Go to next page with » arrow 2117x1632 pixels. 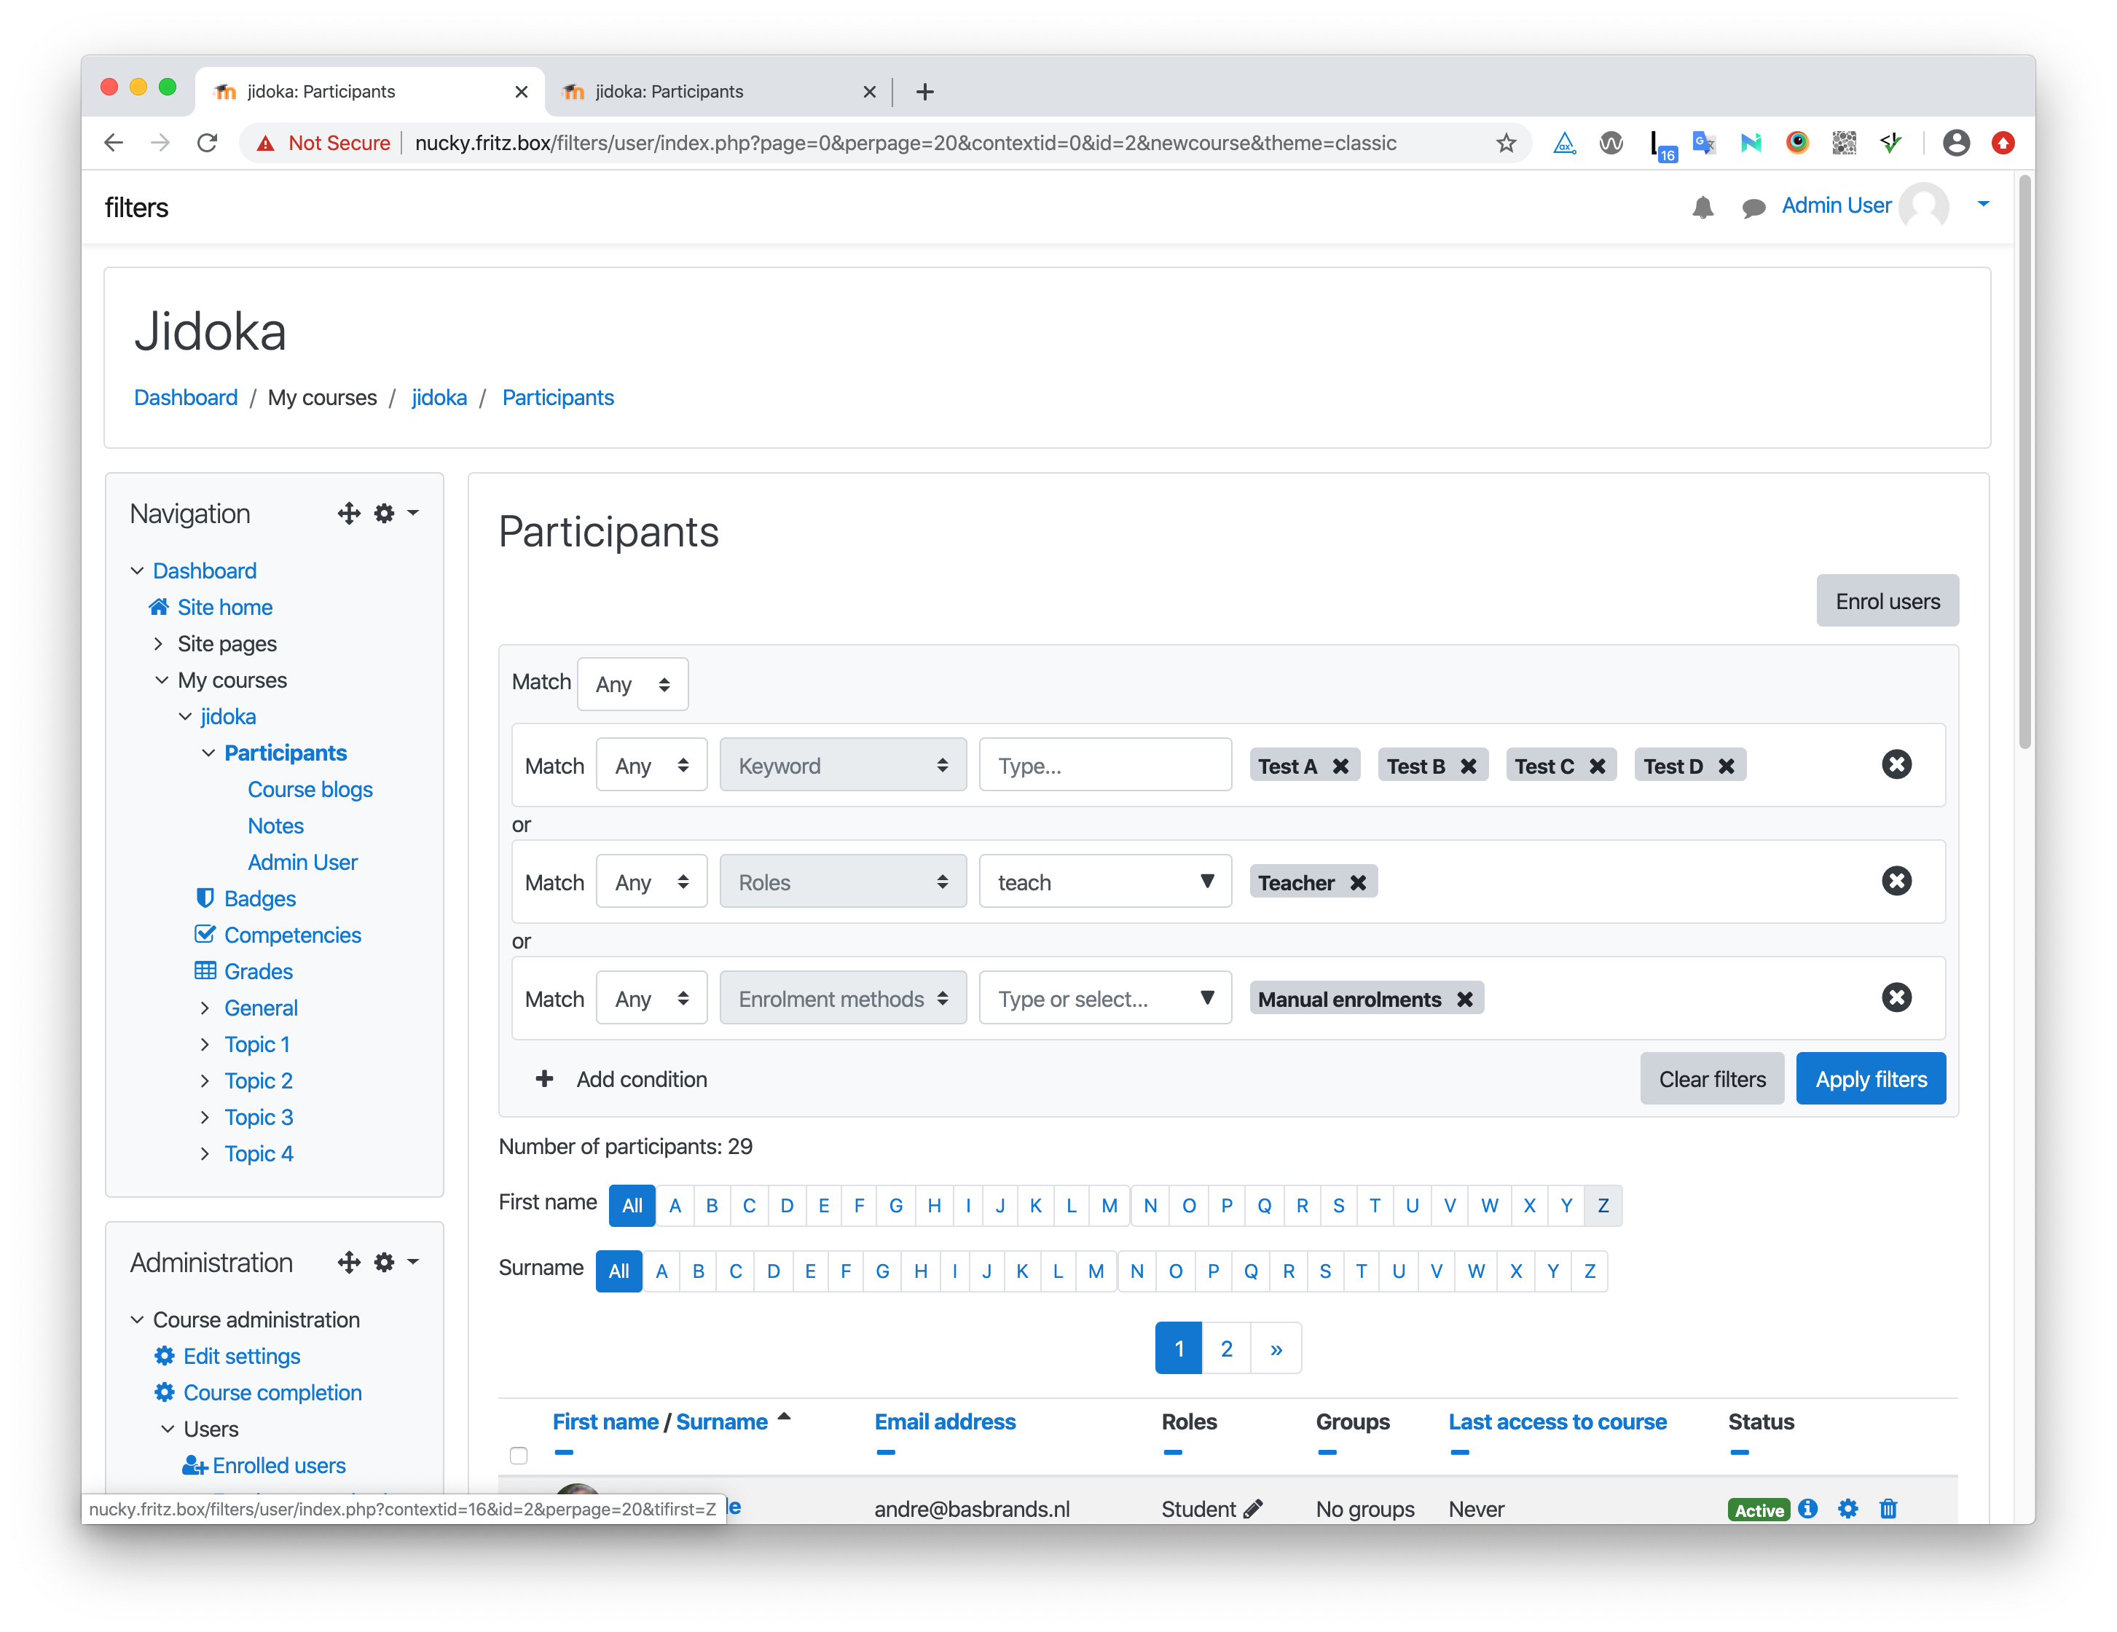pyautogui.click(x=1276, y=1348)
